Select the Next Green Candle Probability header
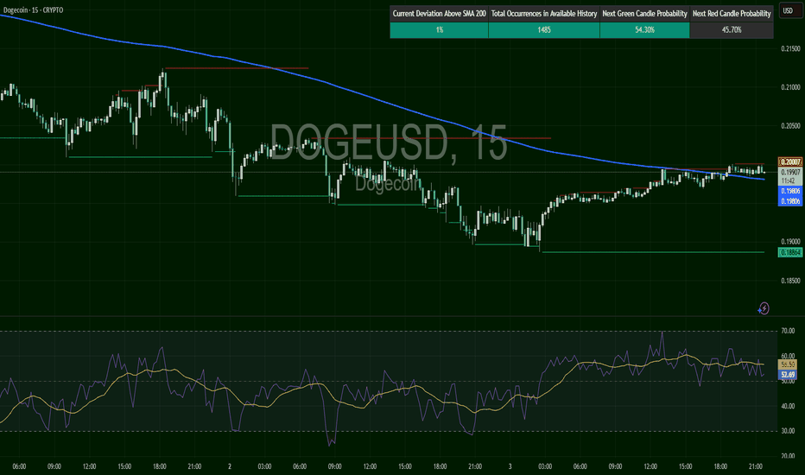 pyautogui.click(x=644, y=14)
